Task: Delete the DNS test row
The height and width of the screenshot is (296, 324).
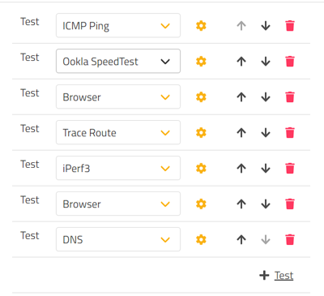Action: click(290, 239)
